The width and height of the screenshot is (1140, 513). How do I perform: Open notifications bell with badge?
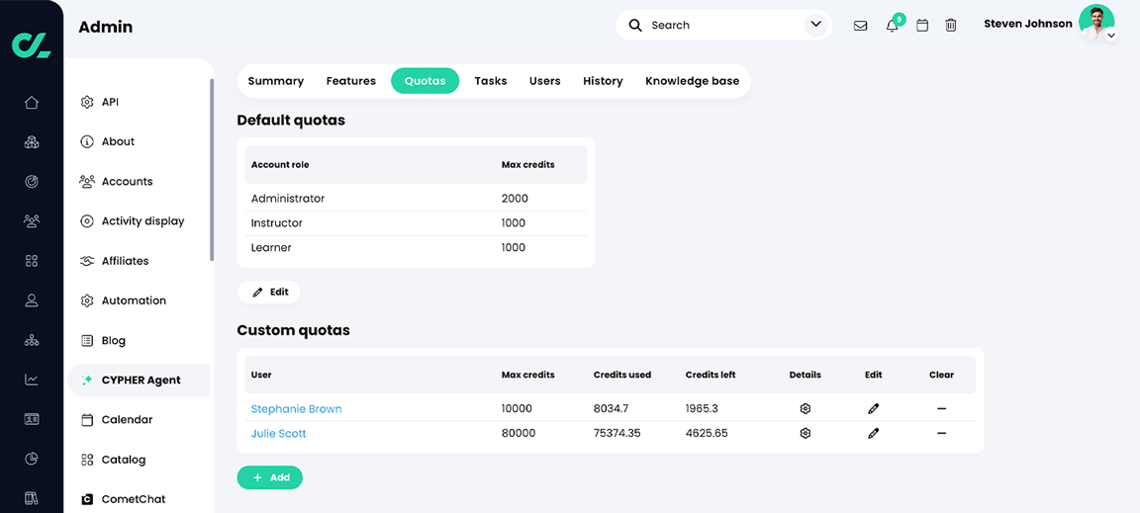coord(894,24)
